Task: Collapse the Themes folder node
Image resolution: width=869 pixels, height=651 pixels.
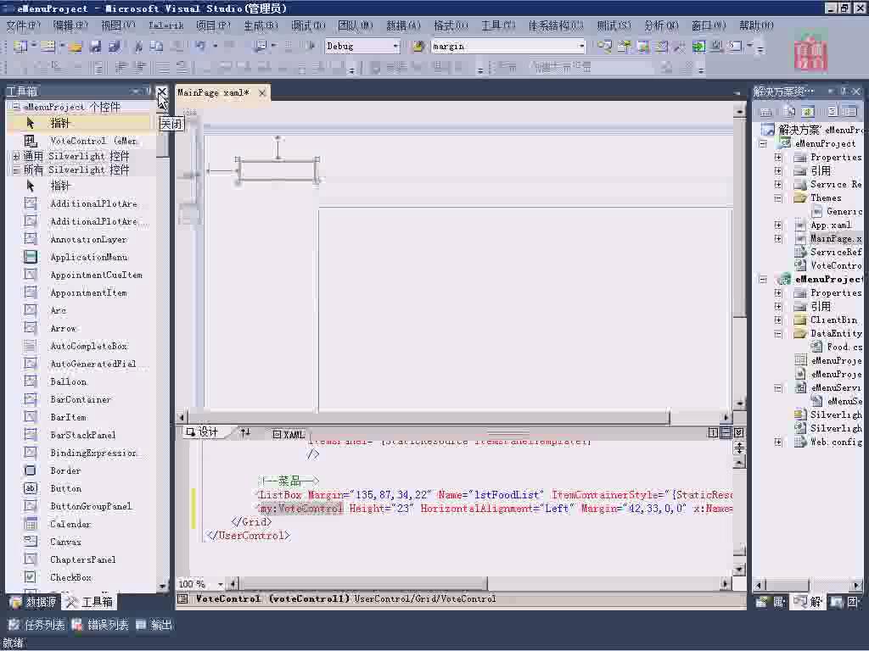Action: 778,198
